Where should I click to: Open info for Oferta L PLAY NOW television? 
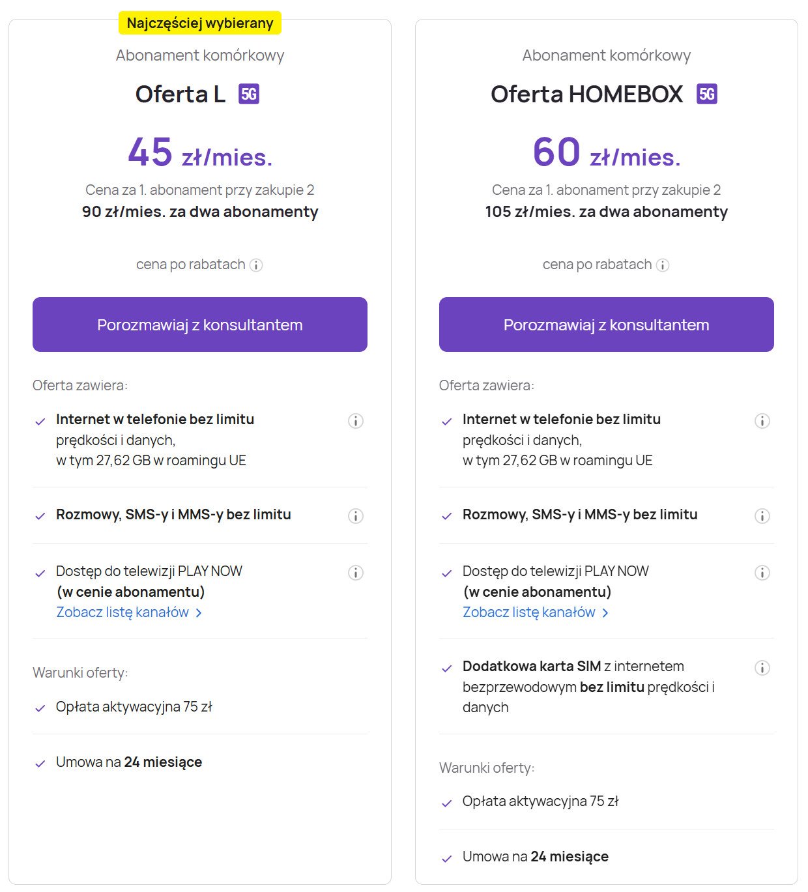(356, 573)
